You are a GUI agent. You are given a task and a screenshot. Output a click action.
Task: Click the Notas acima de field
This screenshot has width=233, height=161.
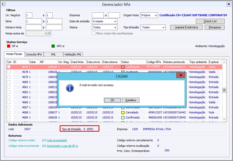(x=38, y=33)
